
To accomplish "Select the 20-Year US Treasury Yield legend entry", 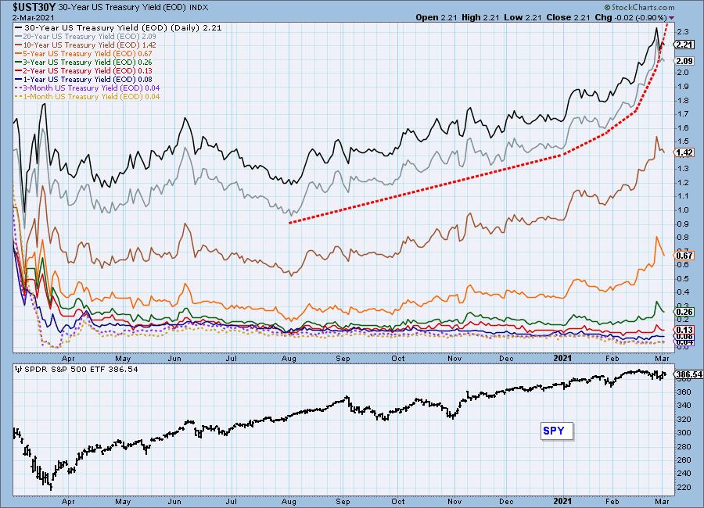I will [86, 37].
